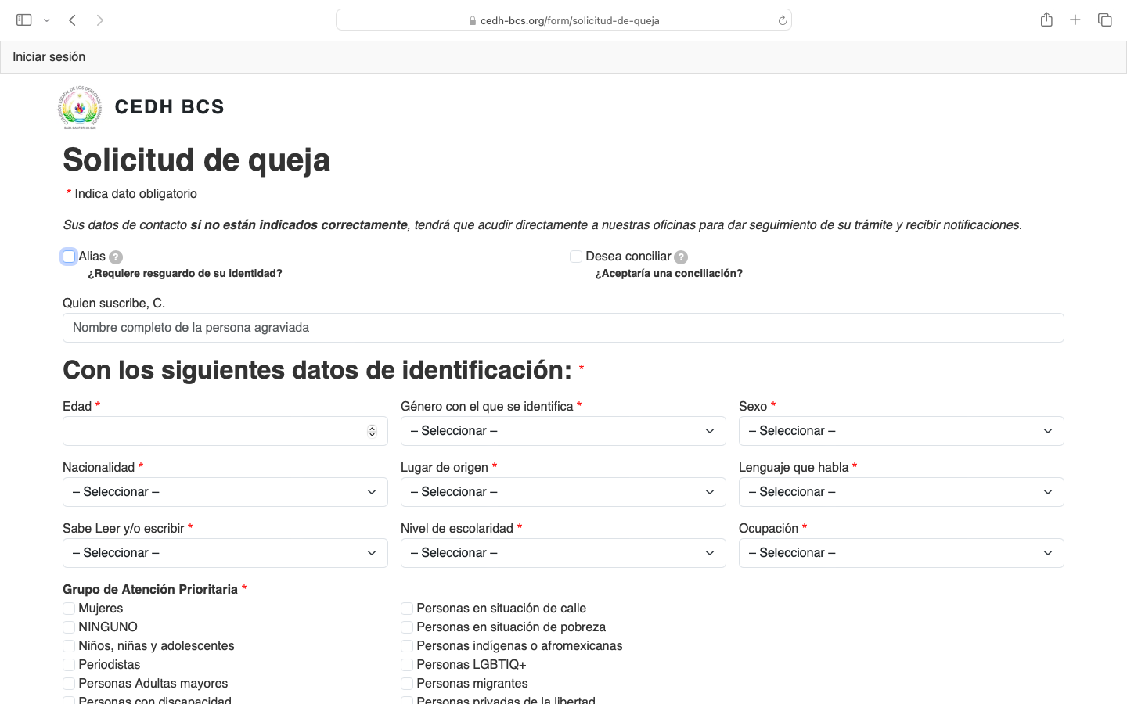
Task: Click the Edad number field
Action: [225, 431]
